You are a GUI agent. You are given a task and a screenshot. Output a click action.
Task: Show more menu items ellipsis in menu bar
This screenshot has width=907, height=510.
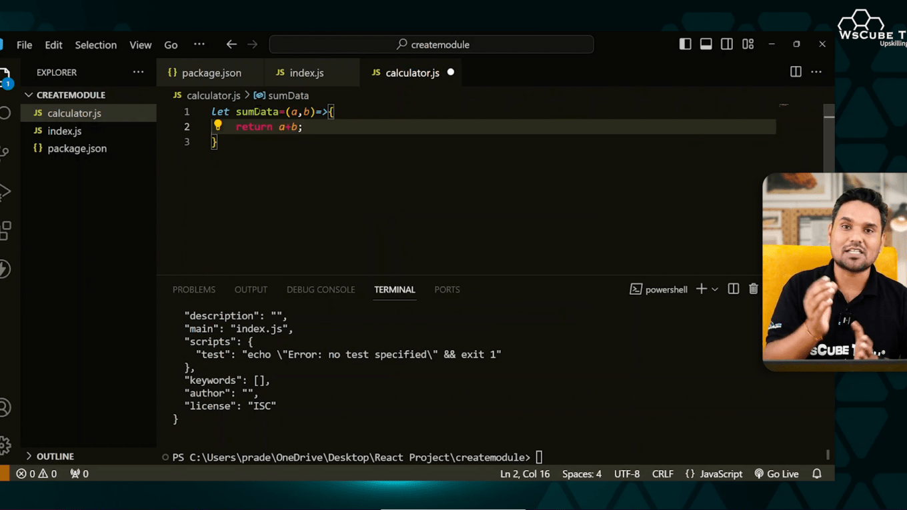click(199, 45)
